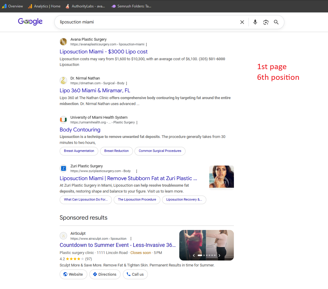Click Zuri Plastic Surgery site name

pyautogui.click(x=87, y=166)
